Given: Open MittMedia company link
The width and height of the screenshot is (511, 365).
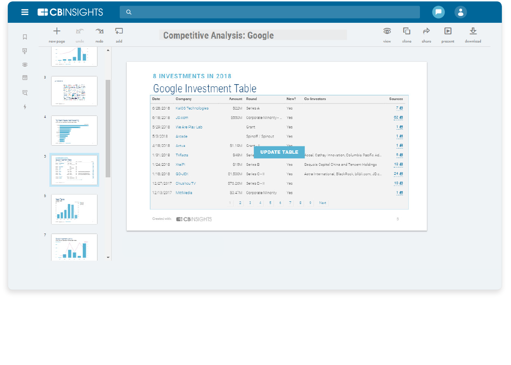Looking at the screenshot, I should point(184,193).
